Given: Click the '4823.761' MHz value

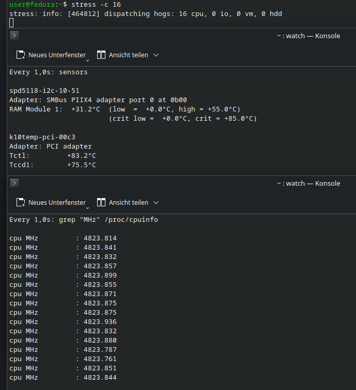Looking at the screenshot, I should click(100, 359).
